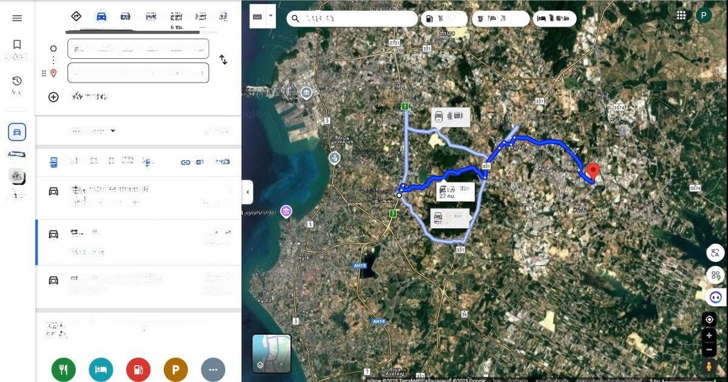Center map on my location
728x382 pixels.
click(709, 320)
